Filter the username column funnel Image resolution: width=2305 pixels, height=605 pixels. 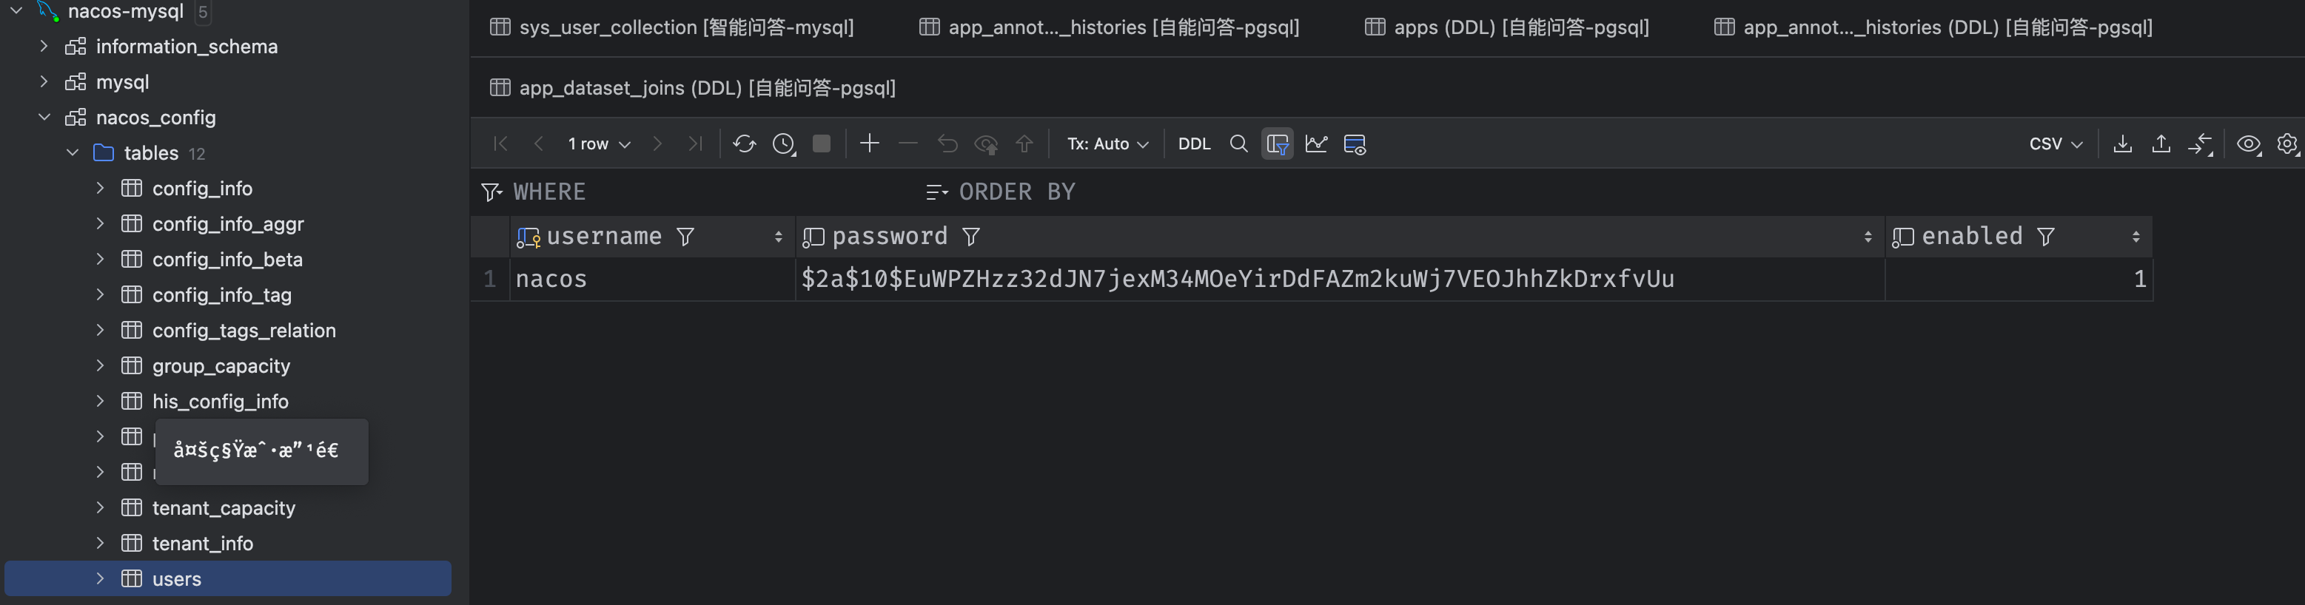pyautogui.click(x=685, y=237)
